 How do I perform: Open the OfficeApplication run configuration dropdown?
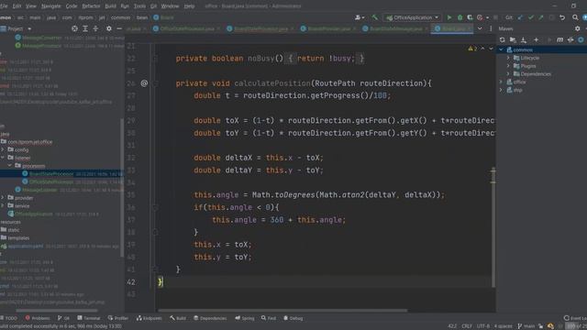(x=412, y=17)
